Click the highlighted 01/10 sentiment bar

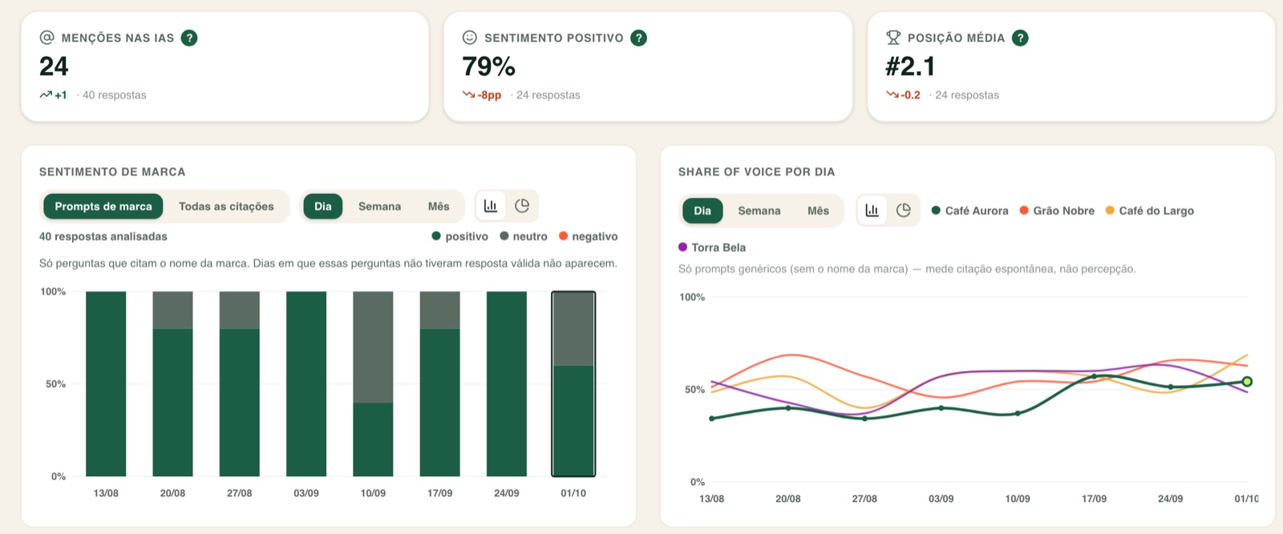pos(573,384)
